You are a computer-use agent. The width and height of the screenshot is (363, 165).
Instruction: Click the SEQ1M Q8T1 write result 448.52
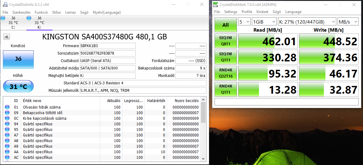329,41
